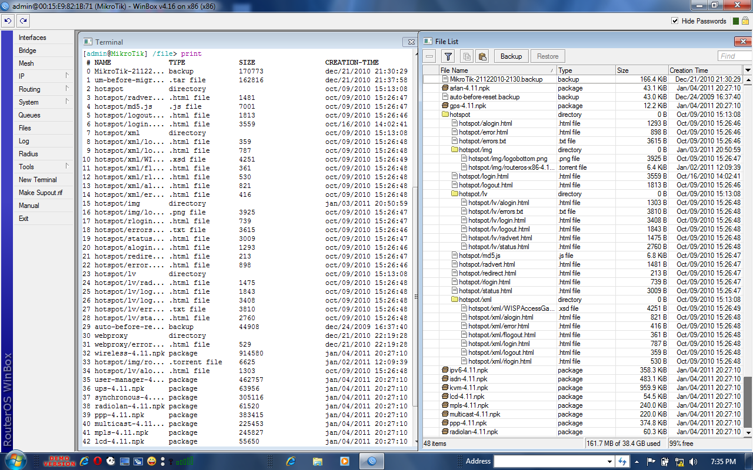The image size is (753, 470).
Task: Click Exit in the sidebar menu
Action: pos(44,219)
